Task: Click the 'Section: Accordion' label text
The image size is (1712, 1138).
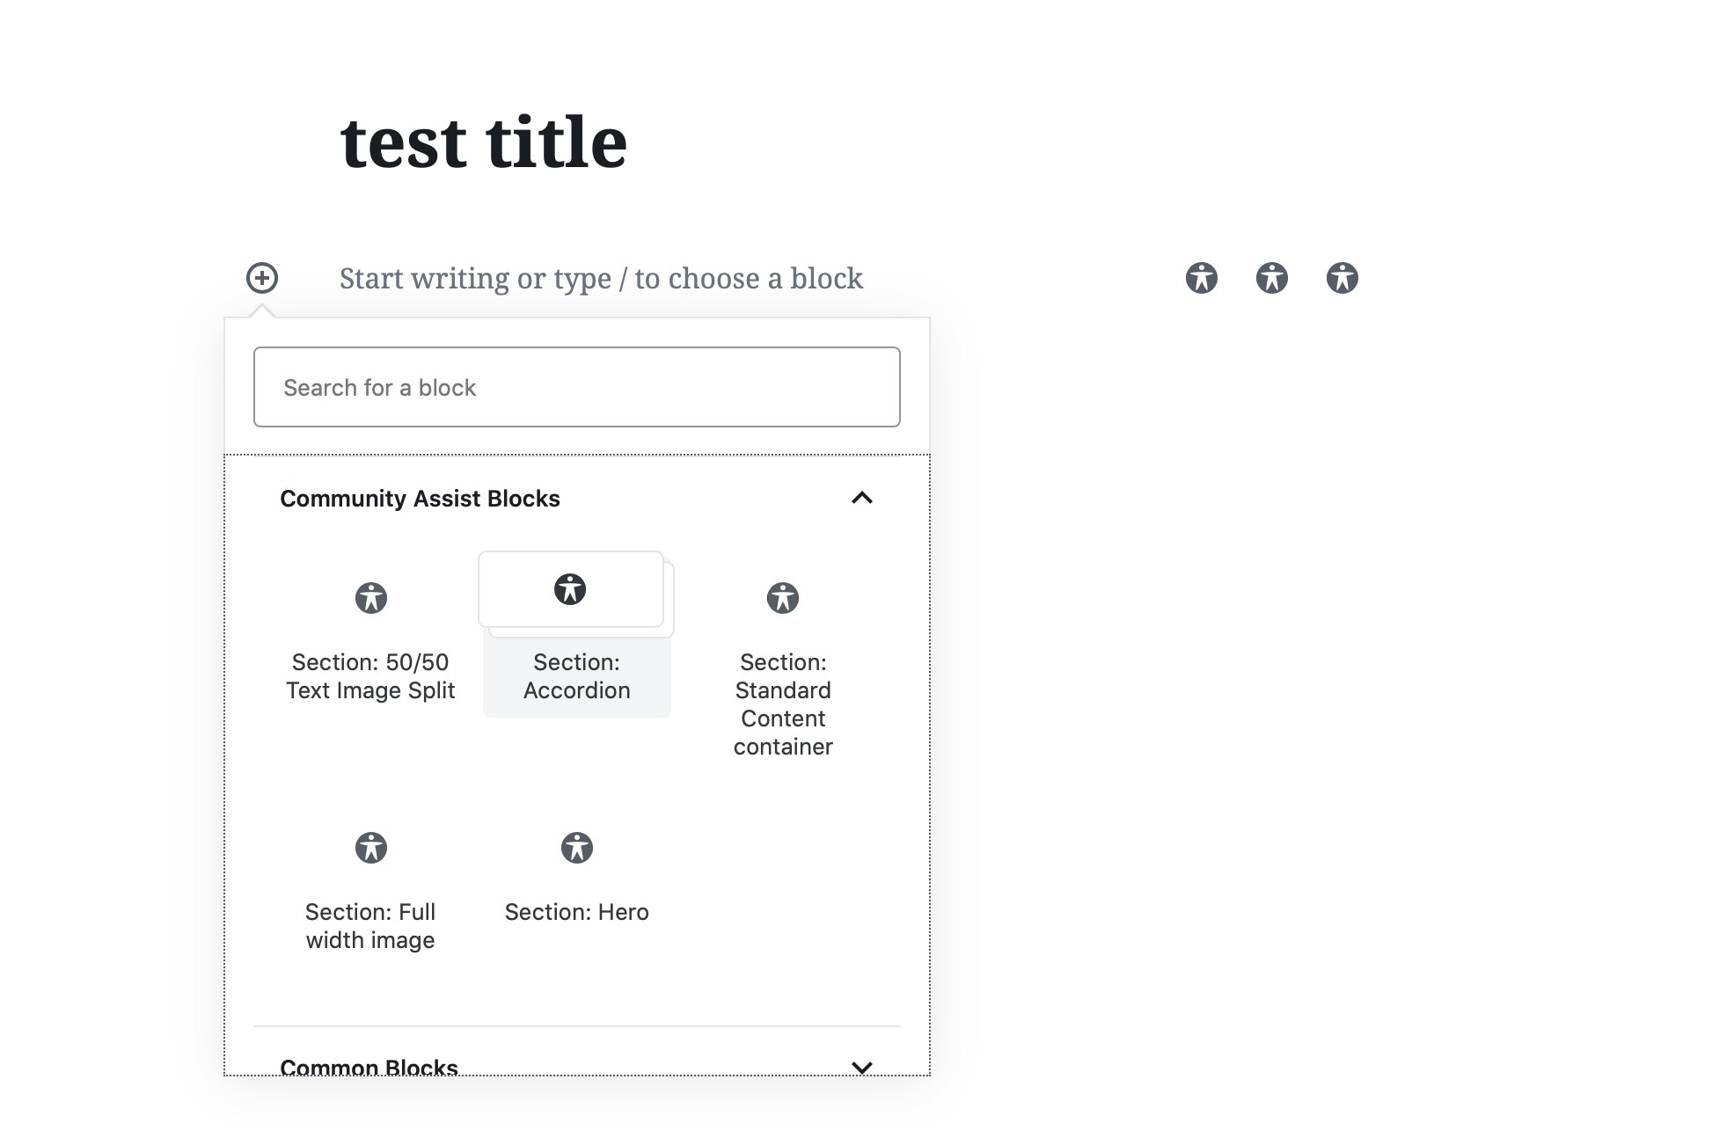Action: [x=576, y=676]
